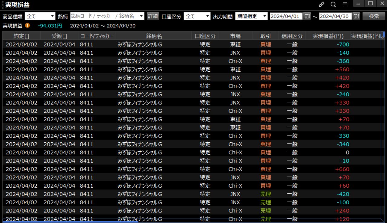Sort by 実現損益(円) column header
This screenshot has width=387, height=223.
click(x=328, y=36)
